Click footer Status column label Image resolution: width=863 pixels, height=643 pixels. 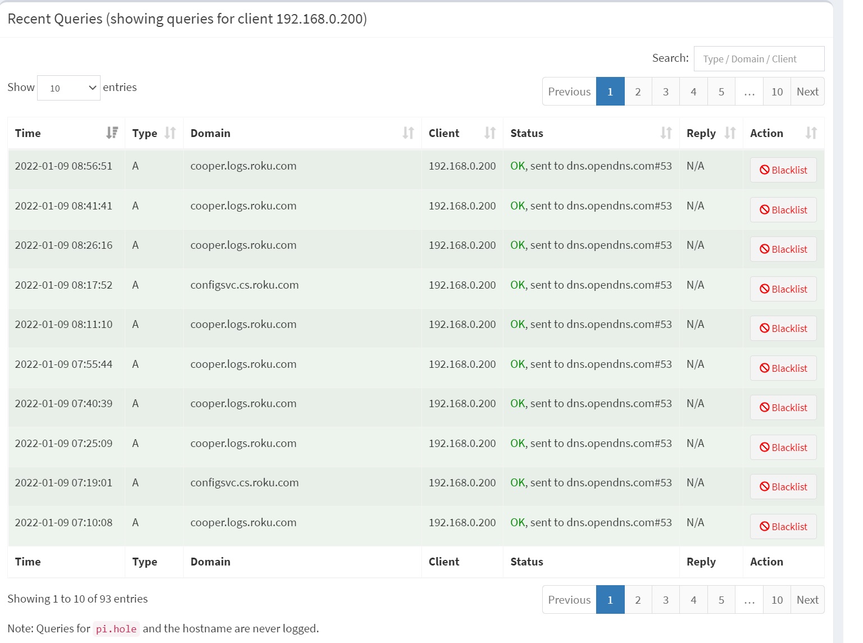click(526, 562)
